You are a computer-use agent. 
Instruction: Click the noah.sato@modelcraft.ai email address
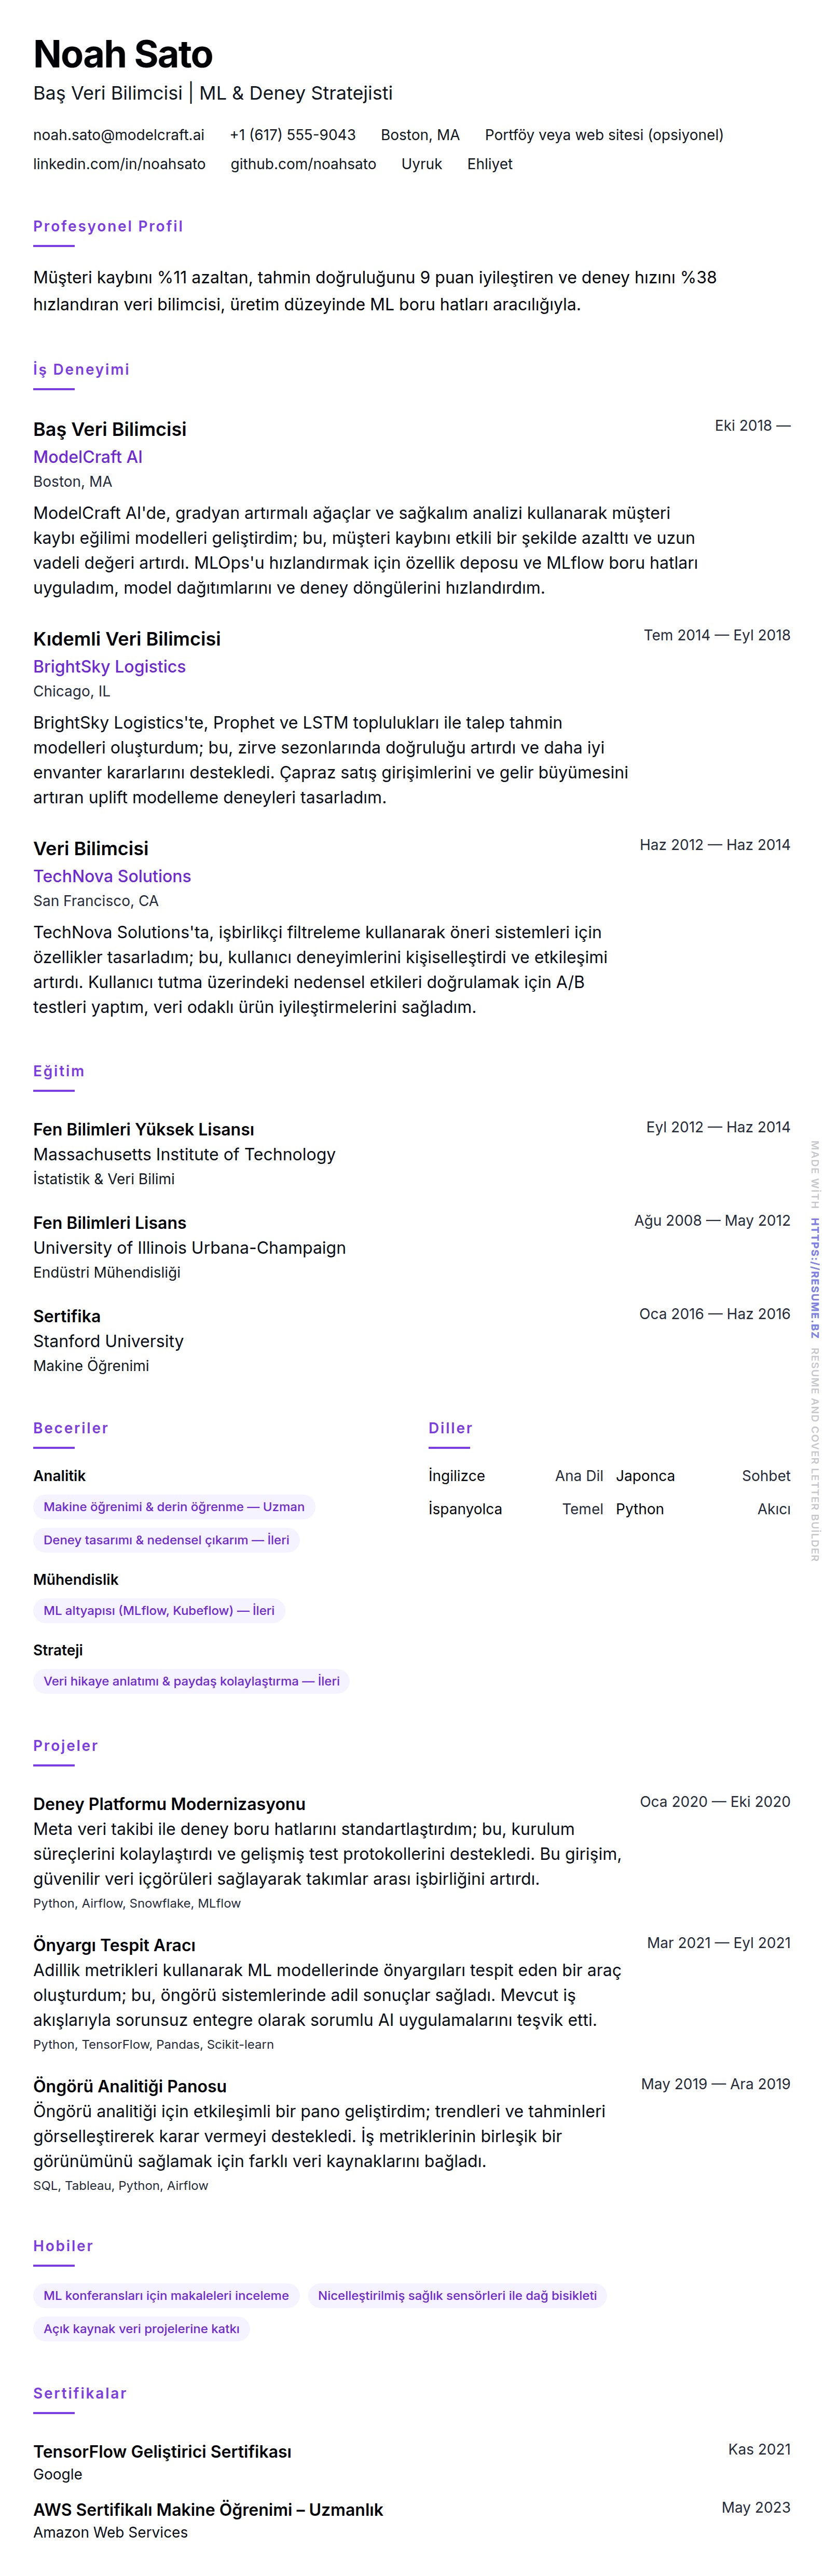118,135
